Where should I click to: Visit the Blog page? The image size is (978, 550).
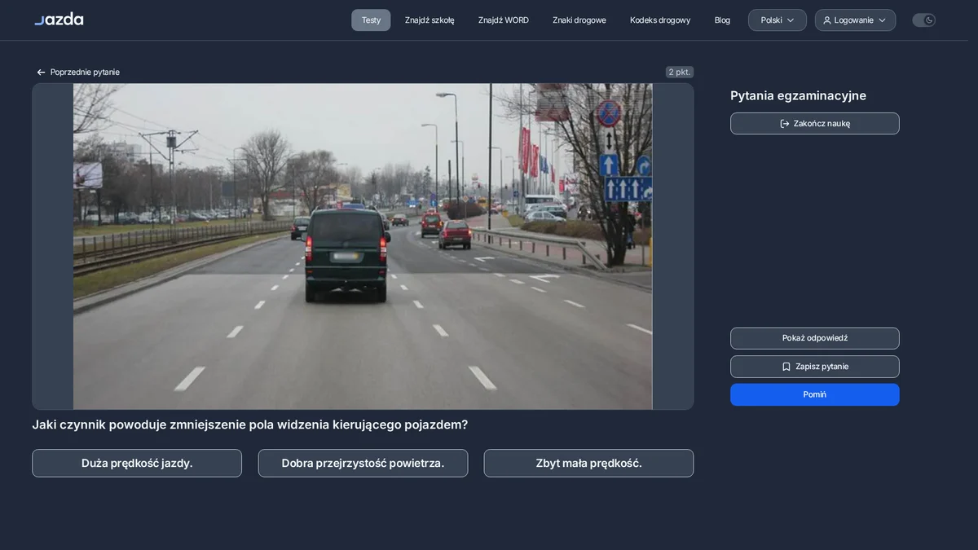point(722,20)
